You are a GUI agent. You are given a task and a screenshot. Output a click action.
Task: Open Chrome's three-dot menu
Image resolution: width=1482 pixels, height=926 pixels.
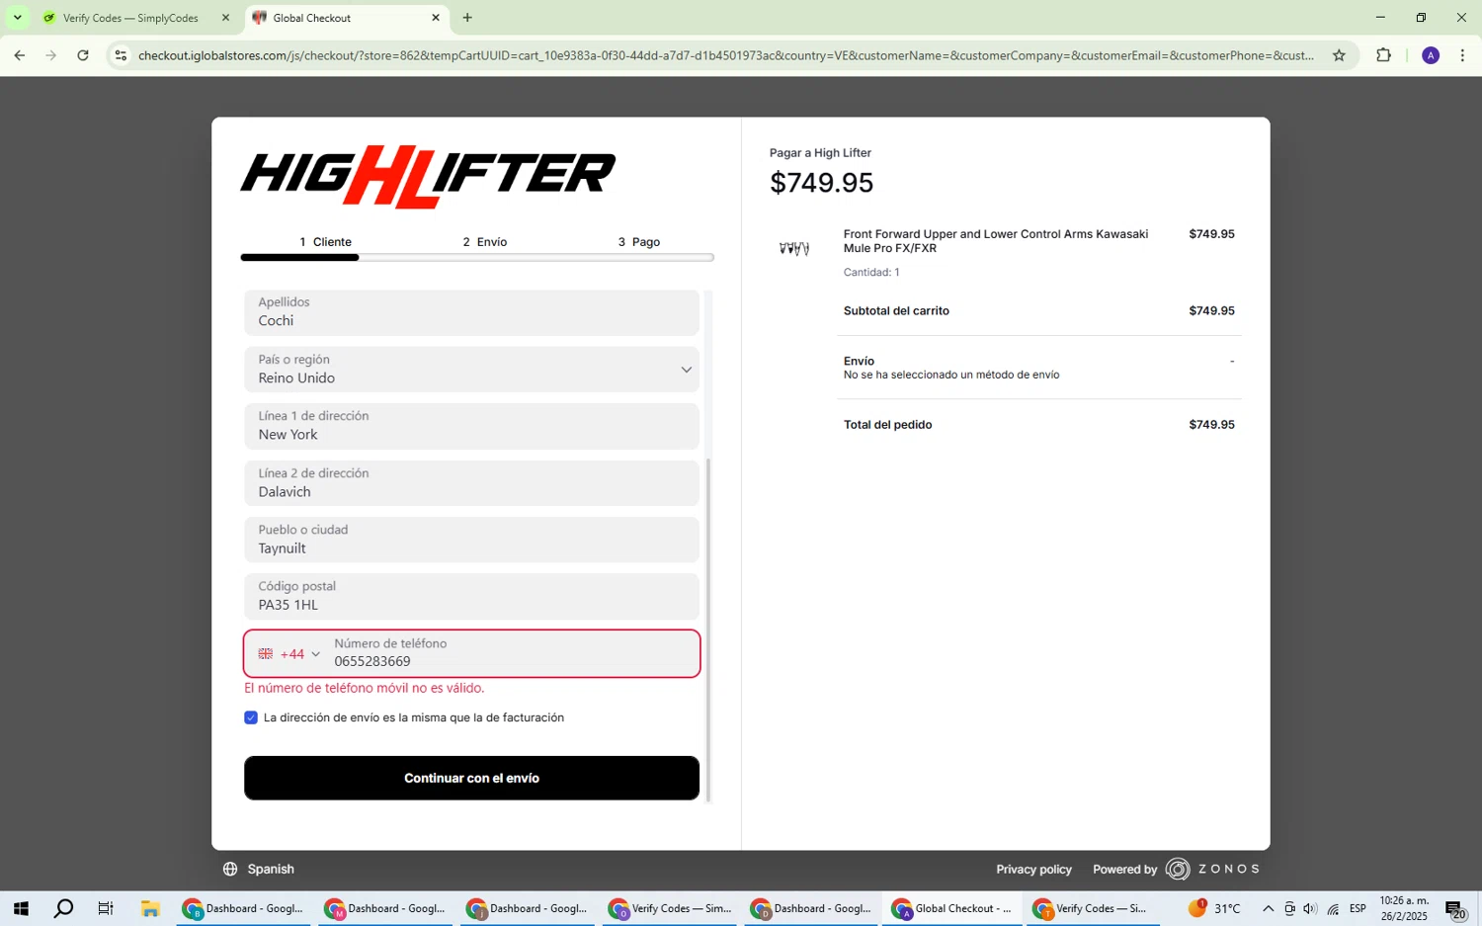coord(1462,55)
